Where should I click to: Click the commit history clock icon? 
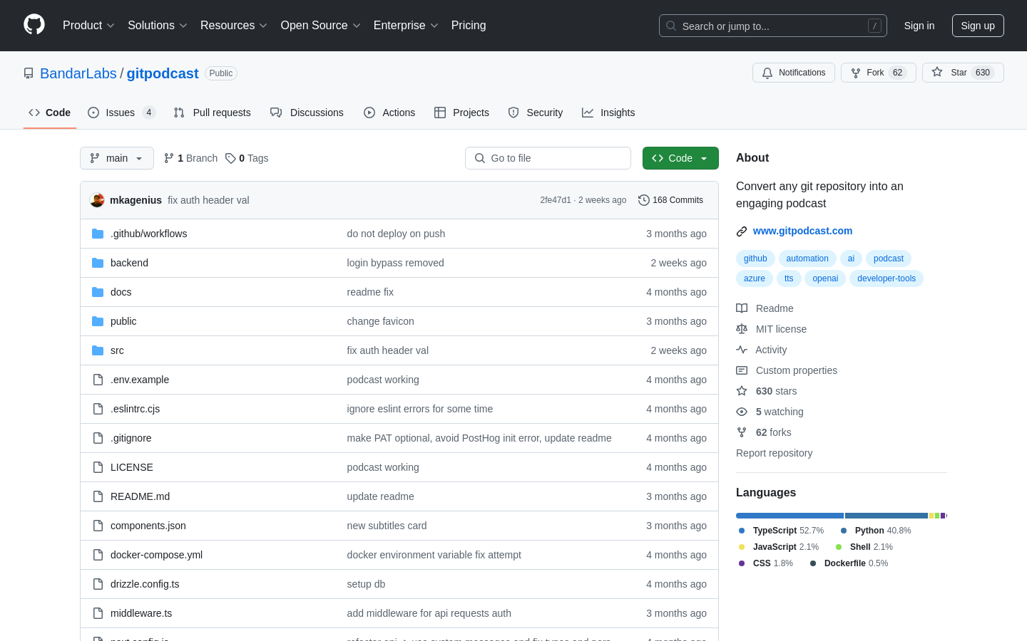(644, 200)
